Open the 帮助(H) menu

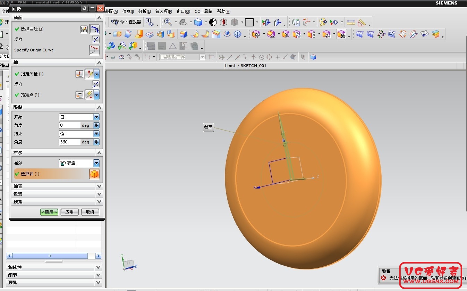pyautogui.click(x=224, y=11)
